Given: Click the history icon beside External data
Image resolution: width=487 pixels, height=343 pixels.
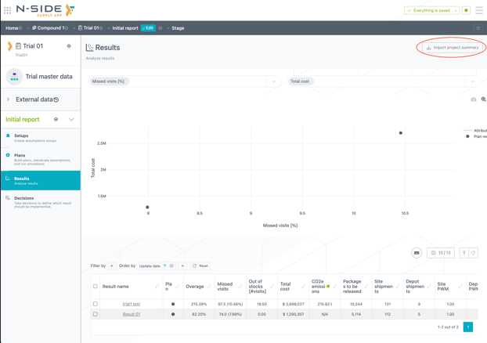Looking at the screenshot, I should click(56, 100).
